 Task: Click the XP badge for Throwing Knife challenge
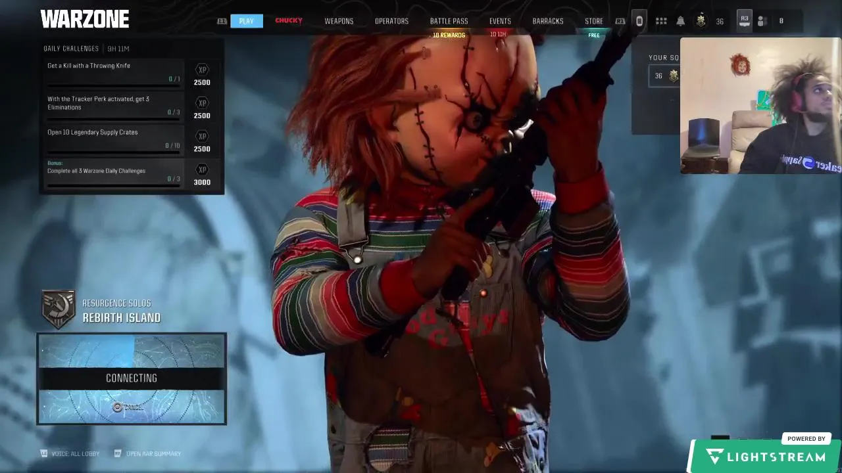[202, 70]
